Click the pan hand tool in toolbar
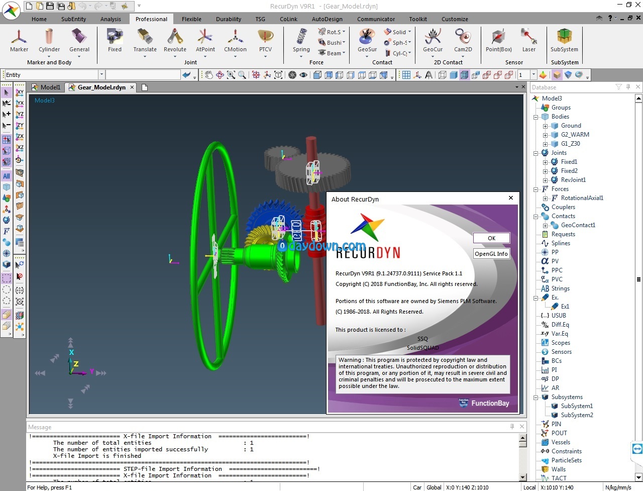Image resolution: width=643 pixels, height=491 pixels. pyautogui.click(x=208, y=75)
